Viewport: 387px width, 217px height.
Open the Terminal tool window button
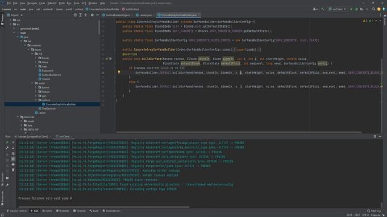click(x=79, y=211)
